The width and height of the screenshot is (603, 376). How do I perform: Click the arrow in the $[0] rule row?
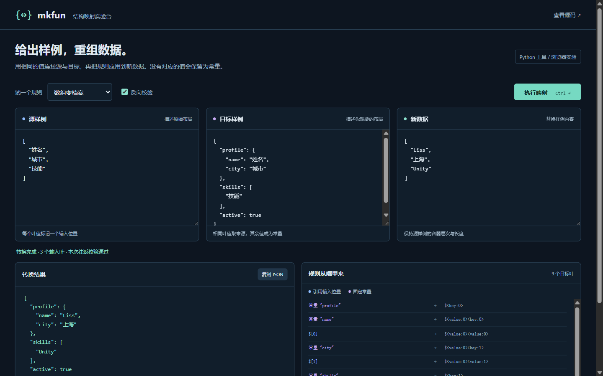435,334
